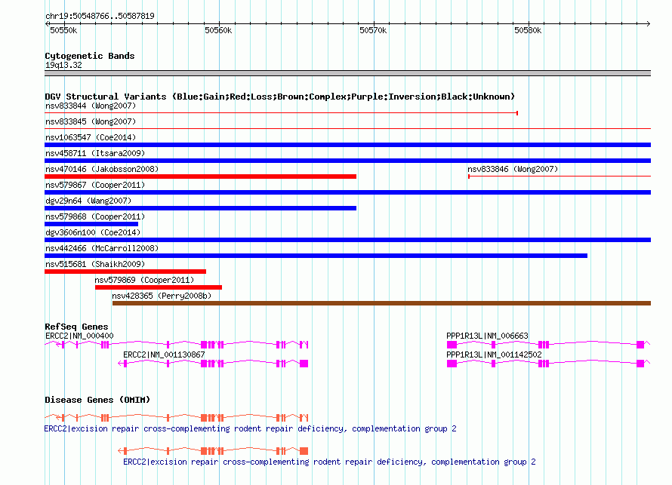Click the first exon block of PPP1R13L NM_001142502
Image resolution: width=672 pixels, height=485 pixels.
coord(452,364)
